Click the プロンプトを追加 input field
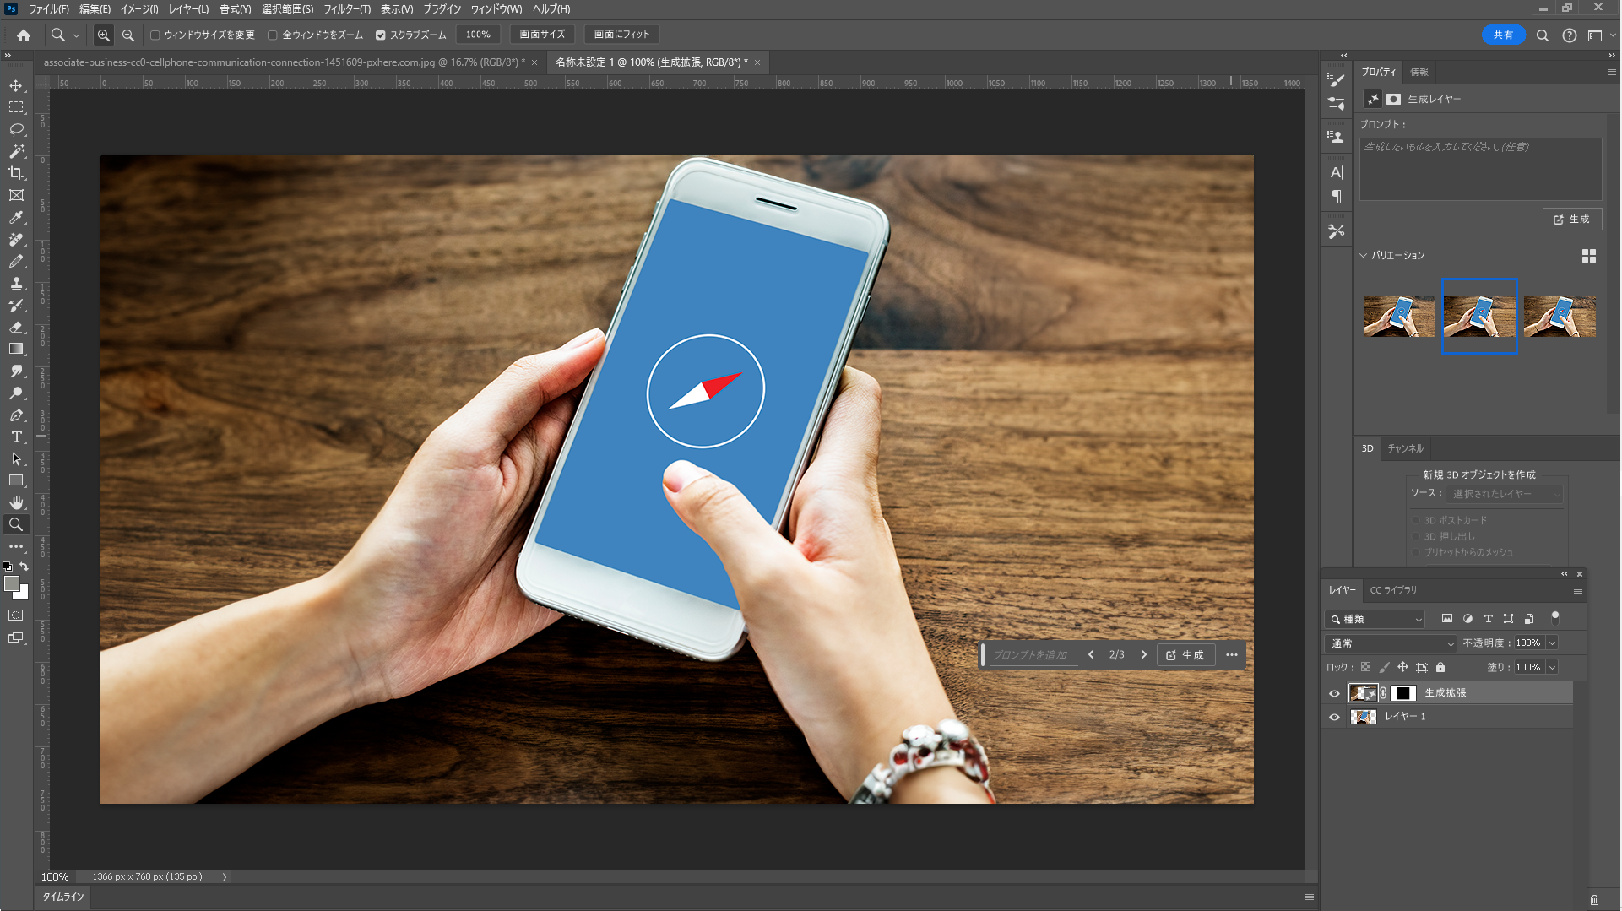1622x911 pixels. (1033, 655)
